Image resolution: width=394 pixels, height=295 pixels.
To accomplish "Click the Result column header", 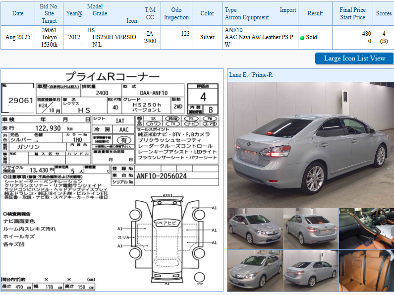I will (x=315, y=13).
